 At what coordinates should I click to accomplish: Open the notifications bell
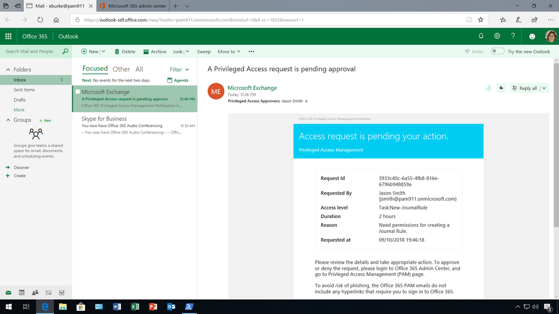(481, 36)
